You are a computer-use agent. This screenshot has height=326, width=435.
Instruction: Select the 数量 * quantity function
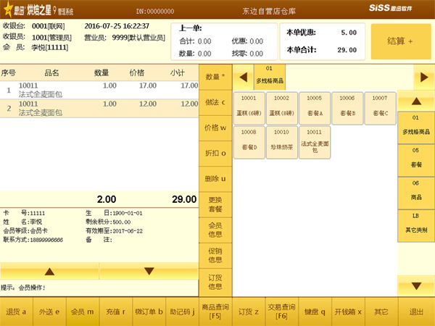tap(215, 77)
